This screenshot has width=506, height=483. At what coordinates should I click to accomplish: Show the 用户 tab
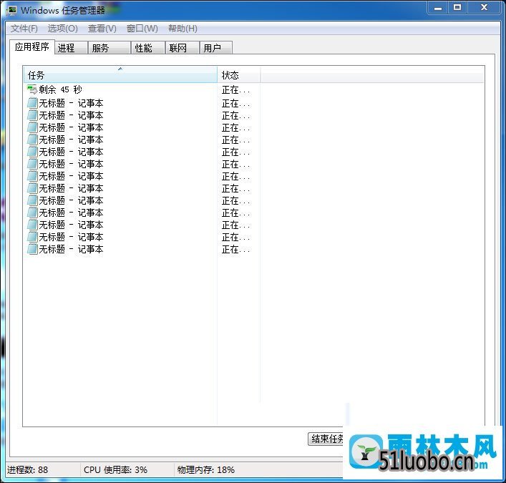point(216,48)
